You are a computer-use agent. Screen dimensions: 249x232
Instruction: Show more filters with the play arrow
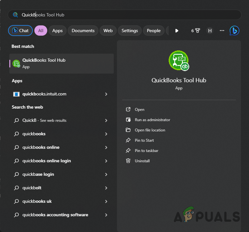(177, 31)
